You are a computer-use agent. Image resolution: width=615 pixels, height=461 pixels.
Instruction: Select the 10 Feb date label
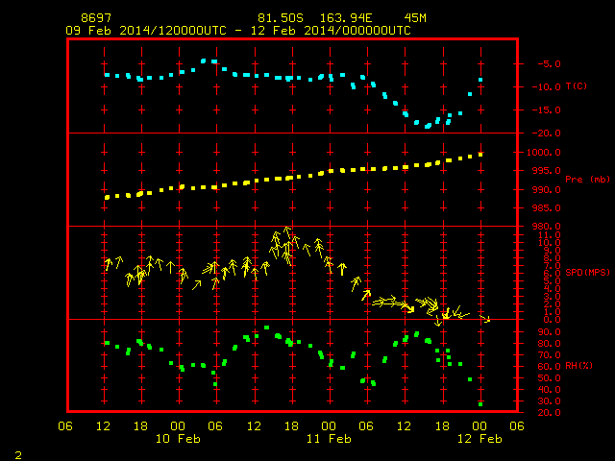(178, 439)
